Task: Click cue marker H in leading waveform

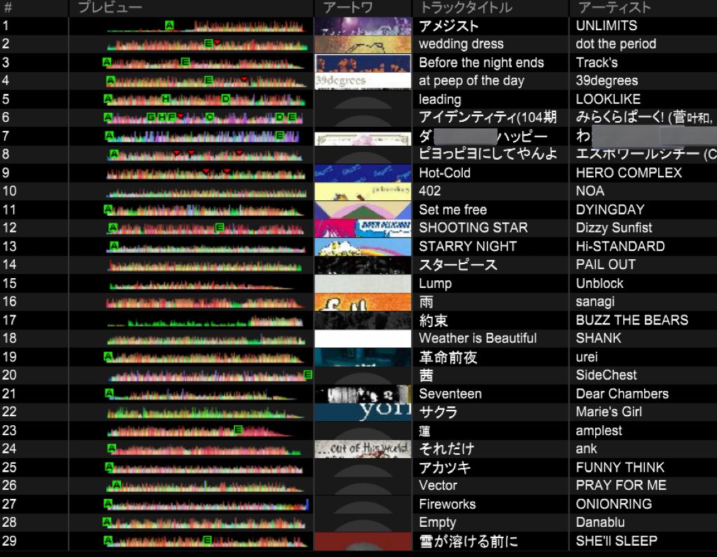Action: coord(165,99)
